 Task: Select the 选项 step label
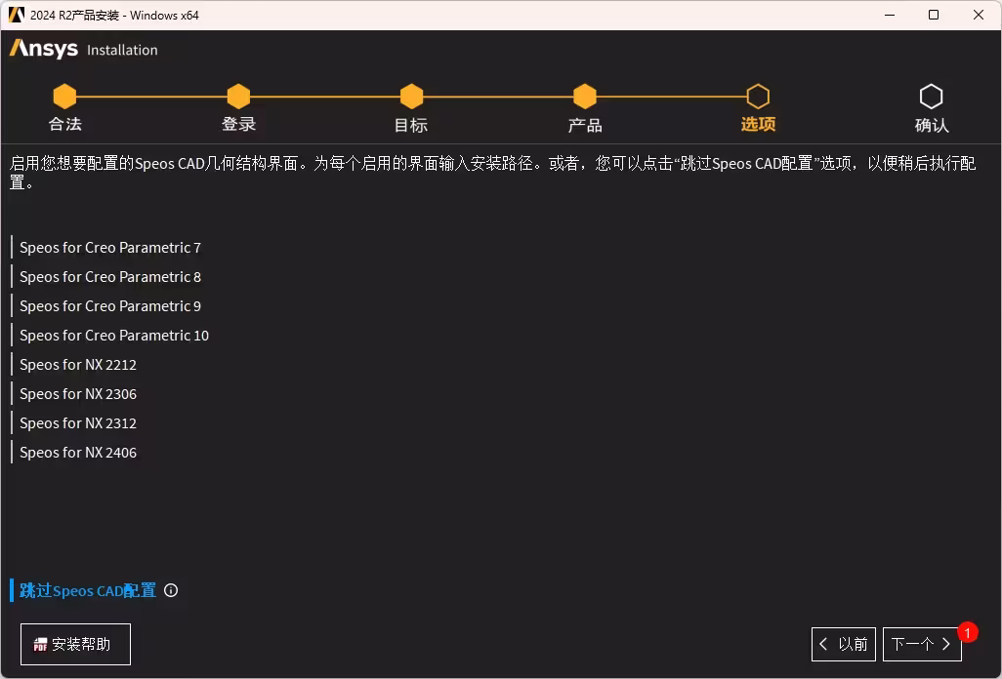click(x=759, y=125)
